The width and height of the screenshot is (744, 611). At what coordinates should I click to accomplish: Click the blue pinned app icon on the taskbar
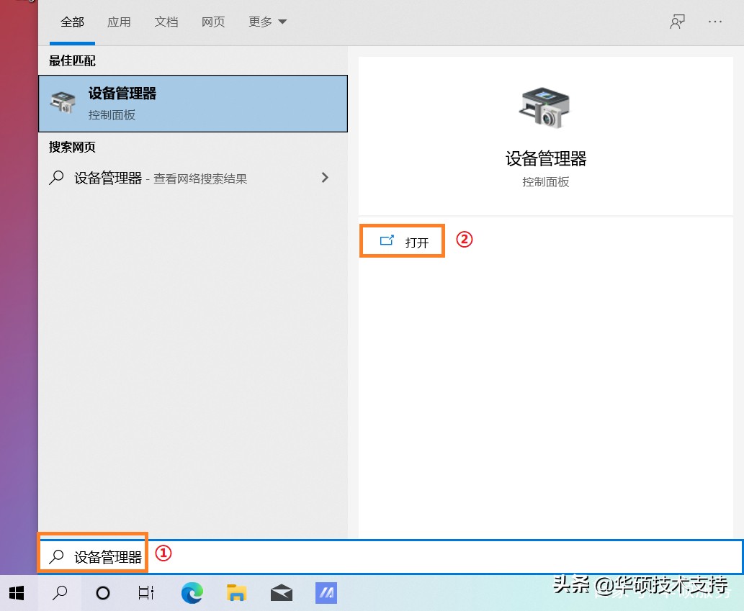click(x=325, y=592)
